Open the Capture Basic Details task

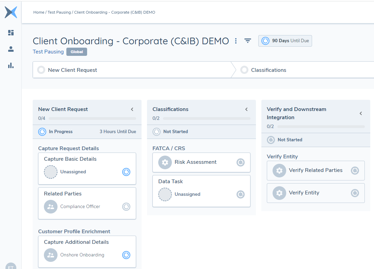point(87,169)
